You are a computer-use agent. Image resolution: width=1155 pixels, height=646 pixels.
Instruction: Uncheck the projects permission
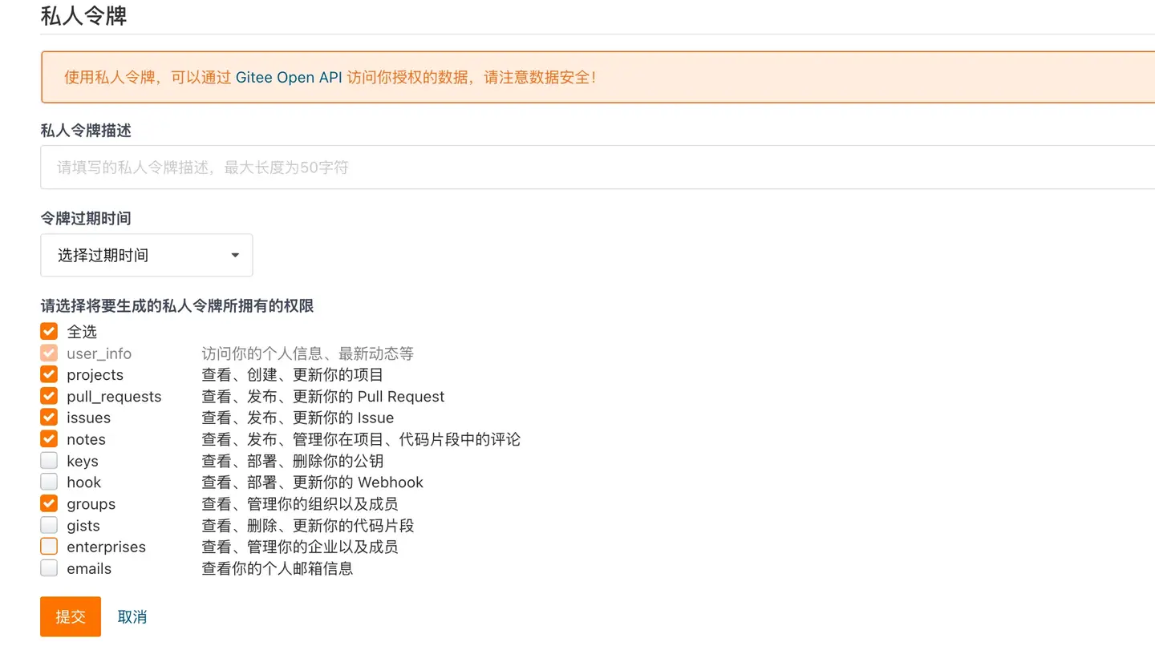(48, 374)
